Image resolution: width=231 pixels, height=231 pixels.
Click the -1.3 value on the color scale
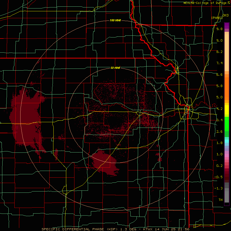[218, 188]
